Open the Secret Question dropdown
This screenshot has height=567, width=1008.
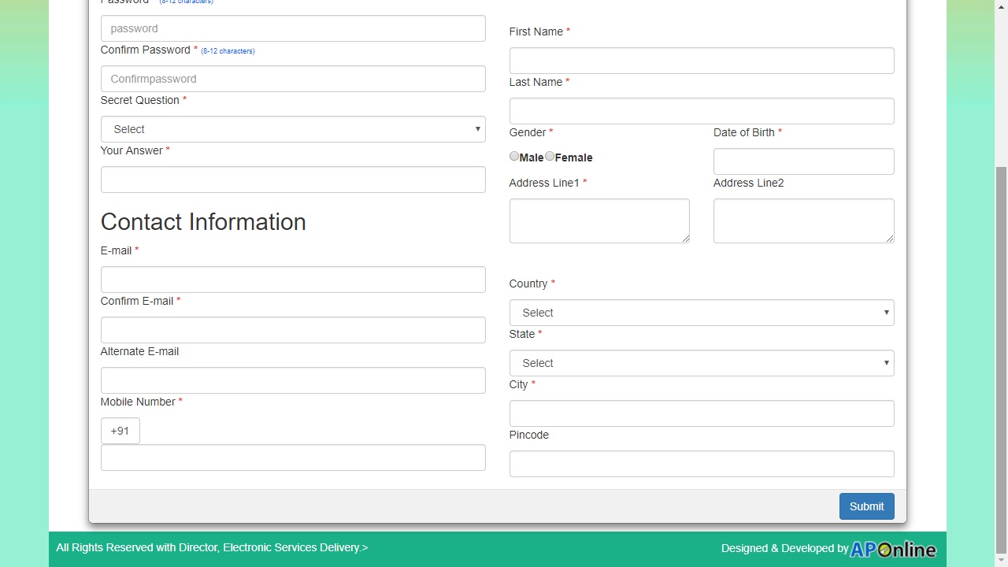293,129
